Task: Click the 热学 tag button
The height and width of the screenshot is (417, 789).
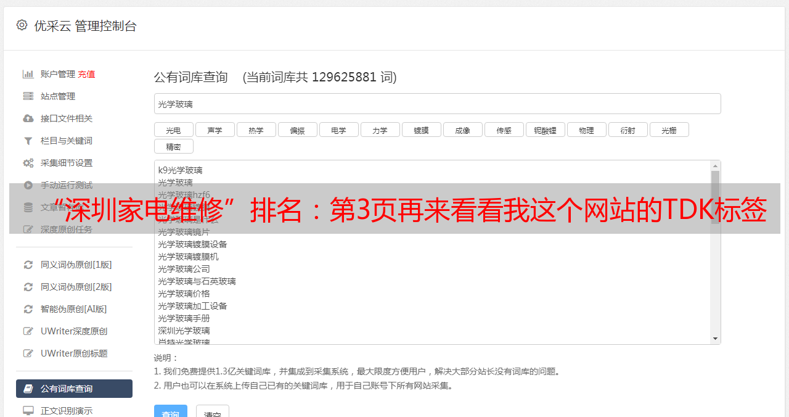Action: click(256, 130)
